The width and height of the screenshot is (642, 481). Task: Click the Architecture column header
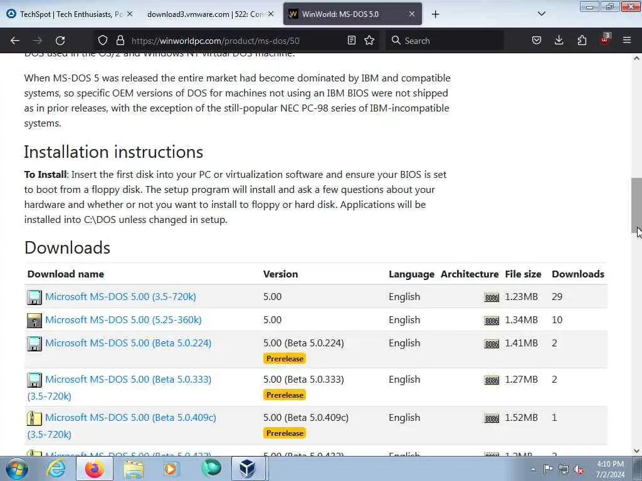470,274
